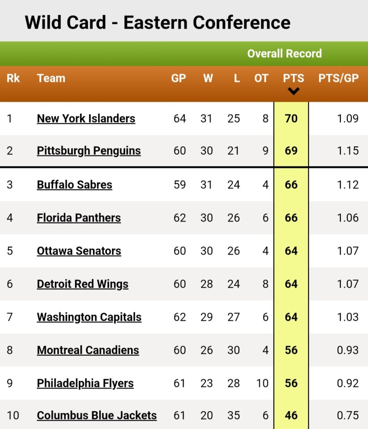
Task: Click the Islanders highlighted 70 points cell
Action: (291, 119)
